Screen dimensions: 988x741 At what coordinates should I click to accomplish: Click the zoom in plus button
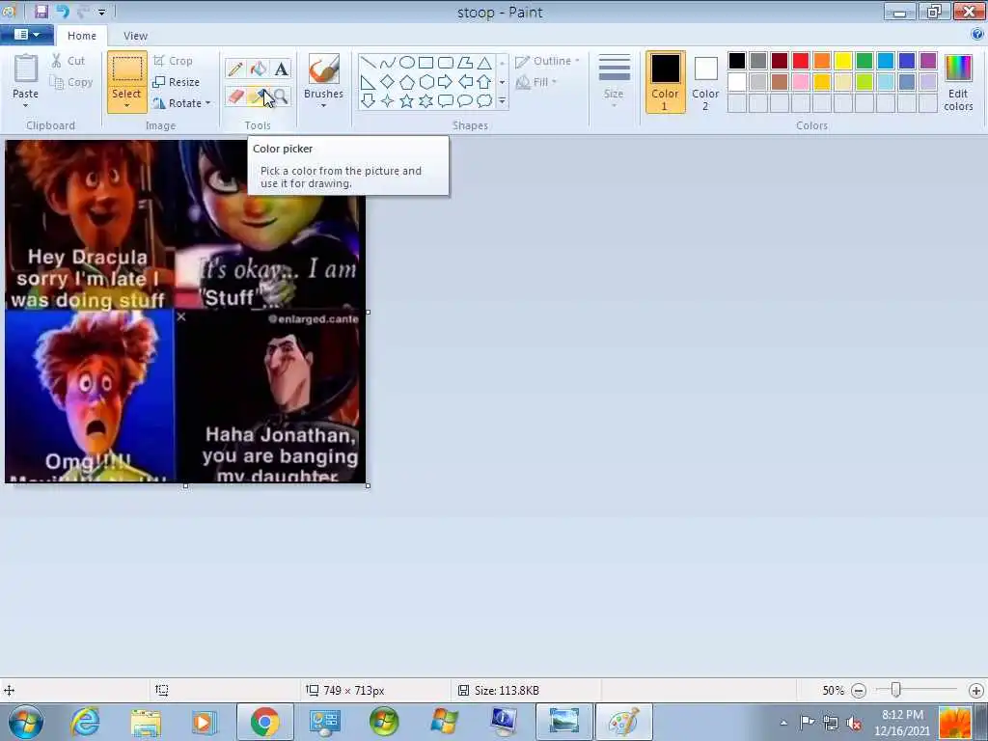(976, 691)
